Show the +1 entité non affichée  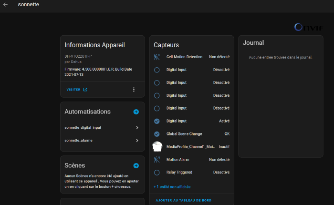[x=172, y=187]
